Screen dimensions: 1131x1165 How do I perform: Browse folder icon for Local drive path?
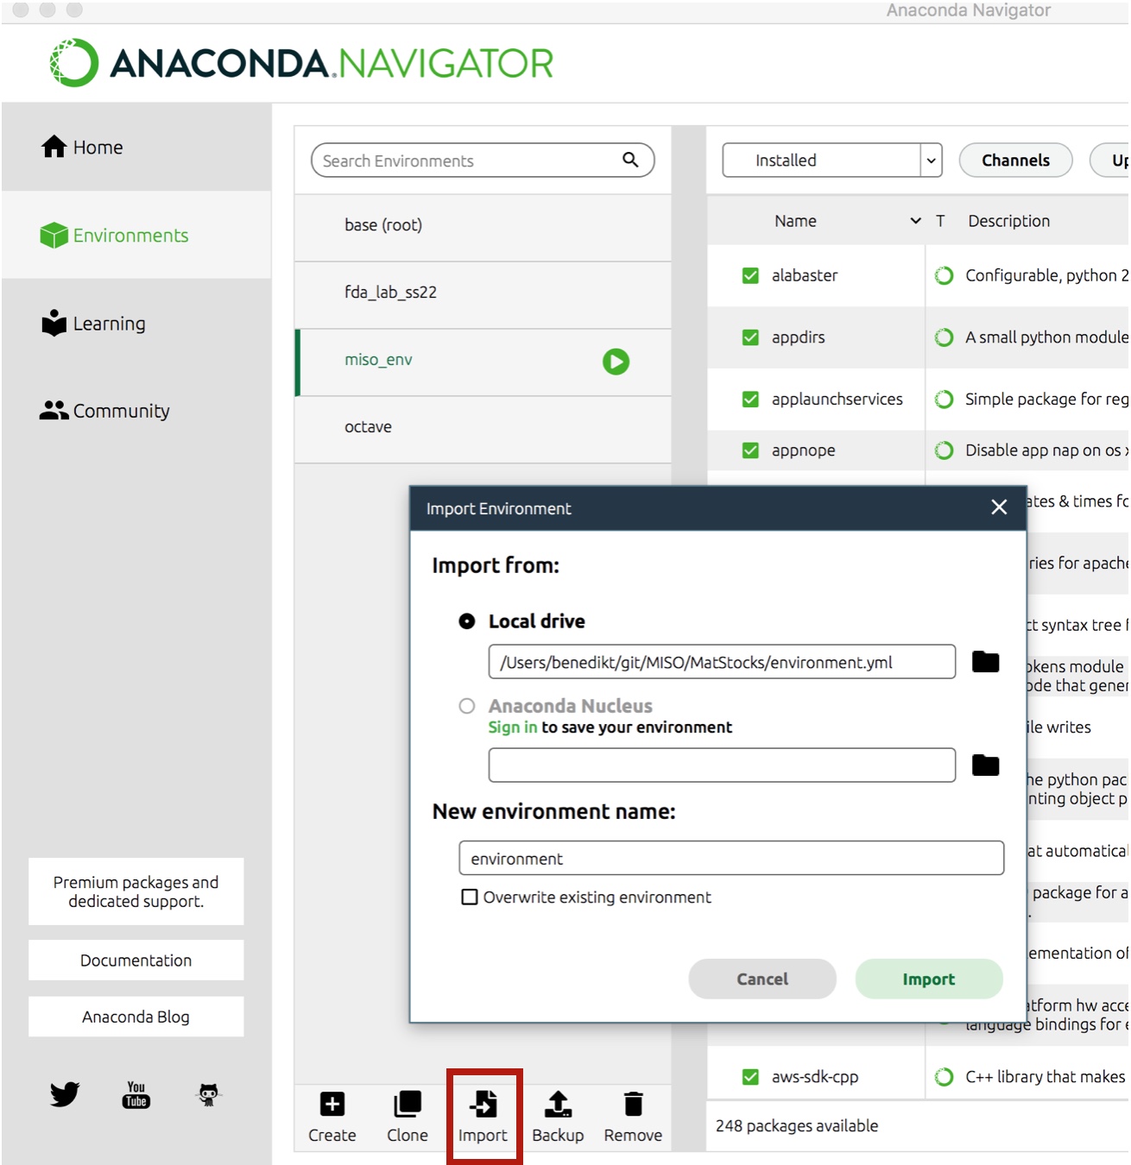985,662
